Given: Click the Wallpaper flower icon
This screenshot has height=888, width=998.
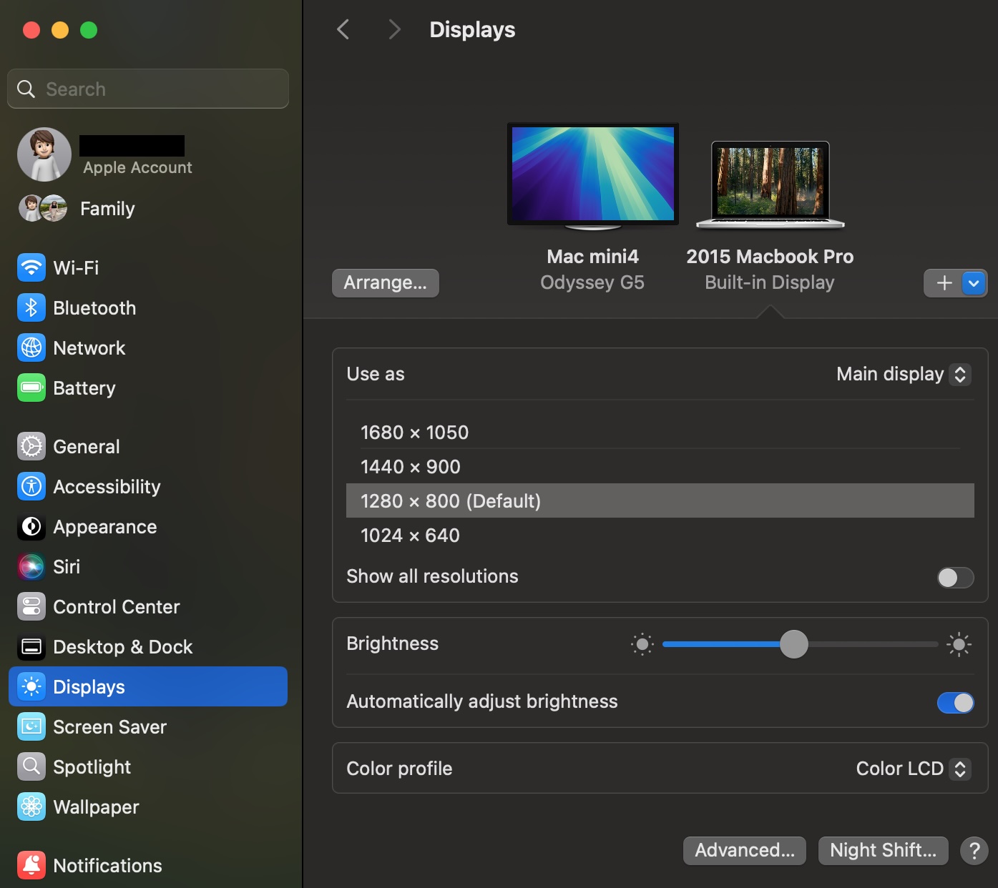Looking at the screenshot, I should coord(31,807).
